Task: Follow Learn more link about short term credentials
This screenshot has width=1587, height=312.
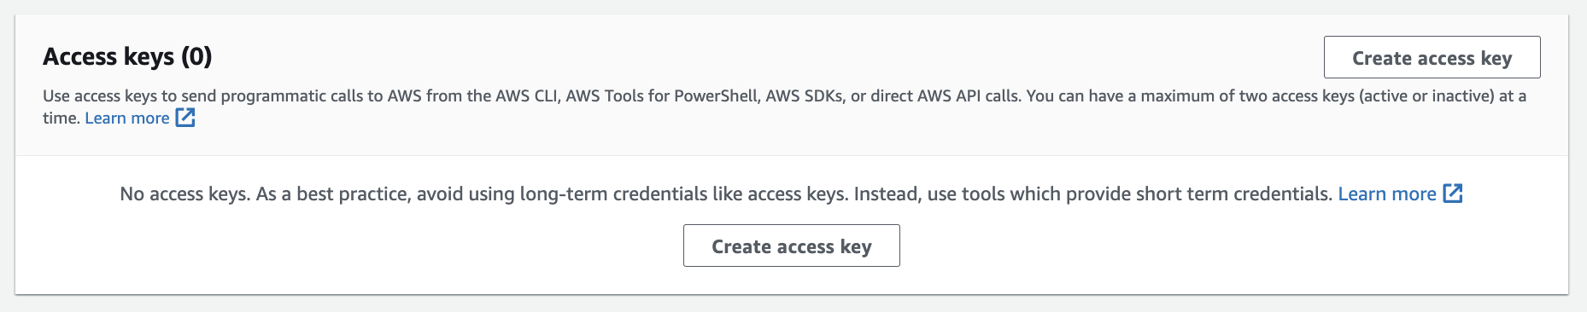Action: click(1387, 194)
